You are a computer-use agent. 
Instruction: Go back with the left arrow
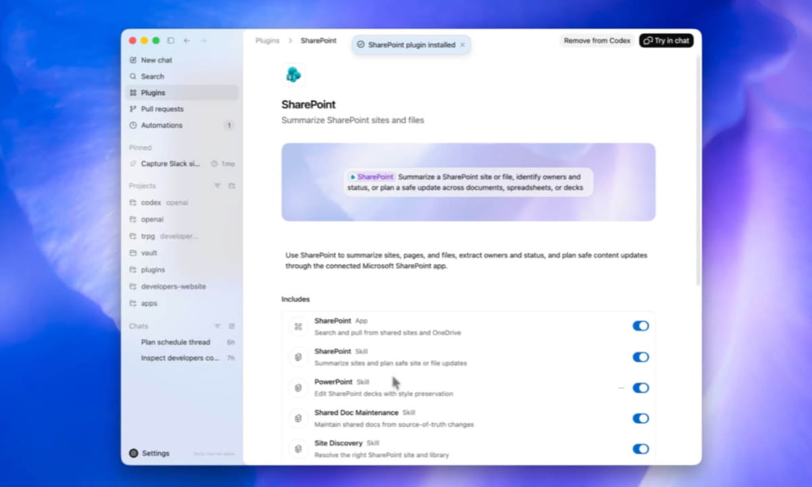(187, 41)
